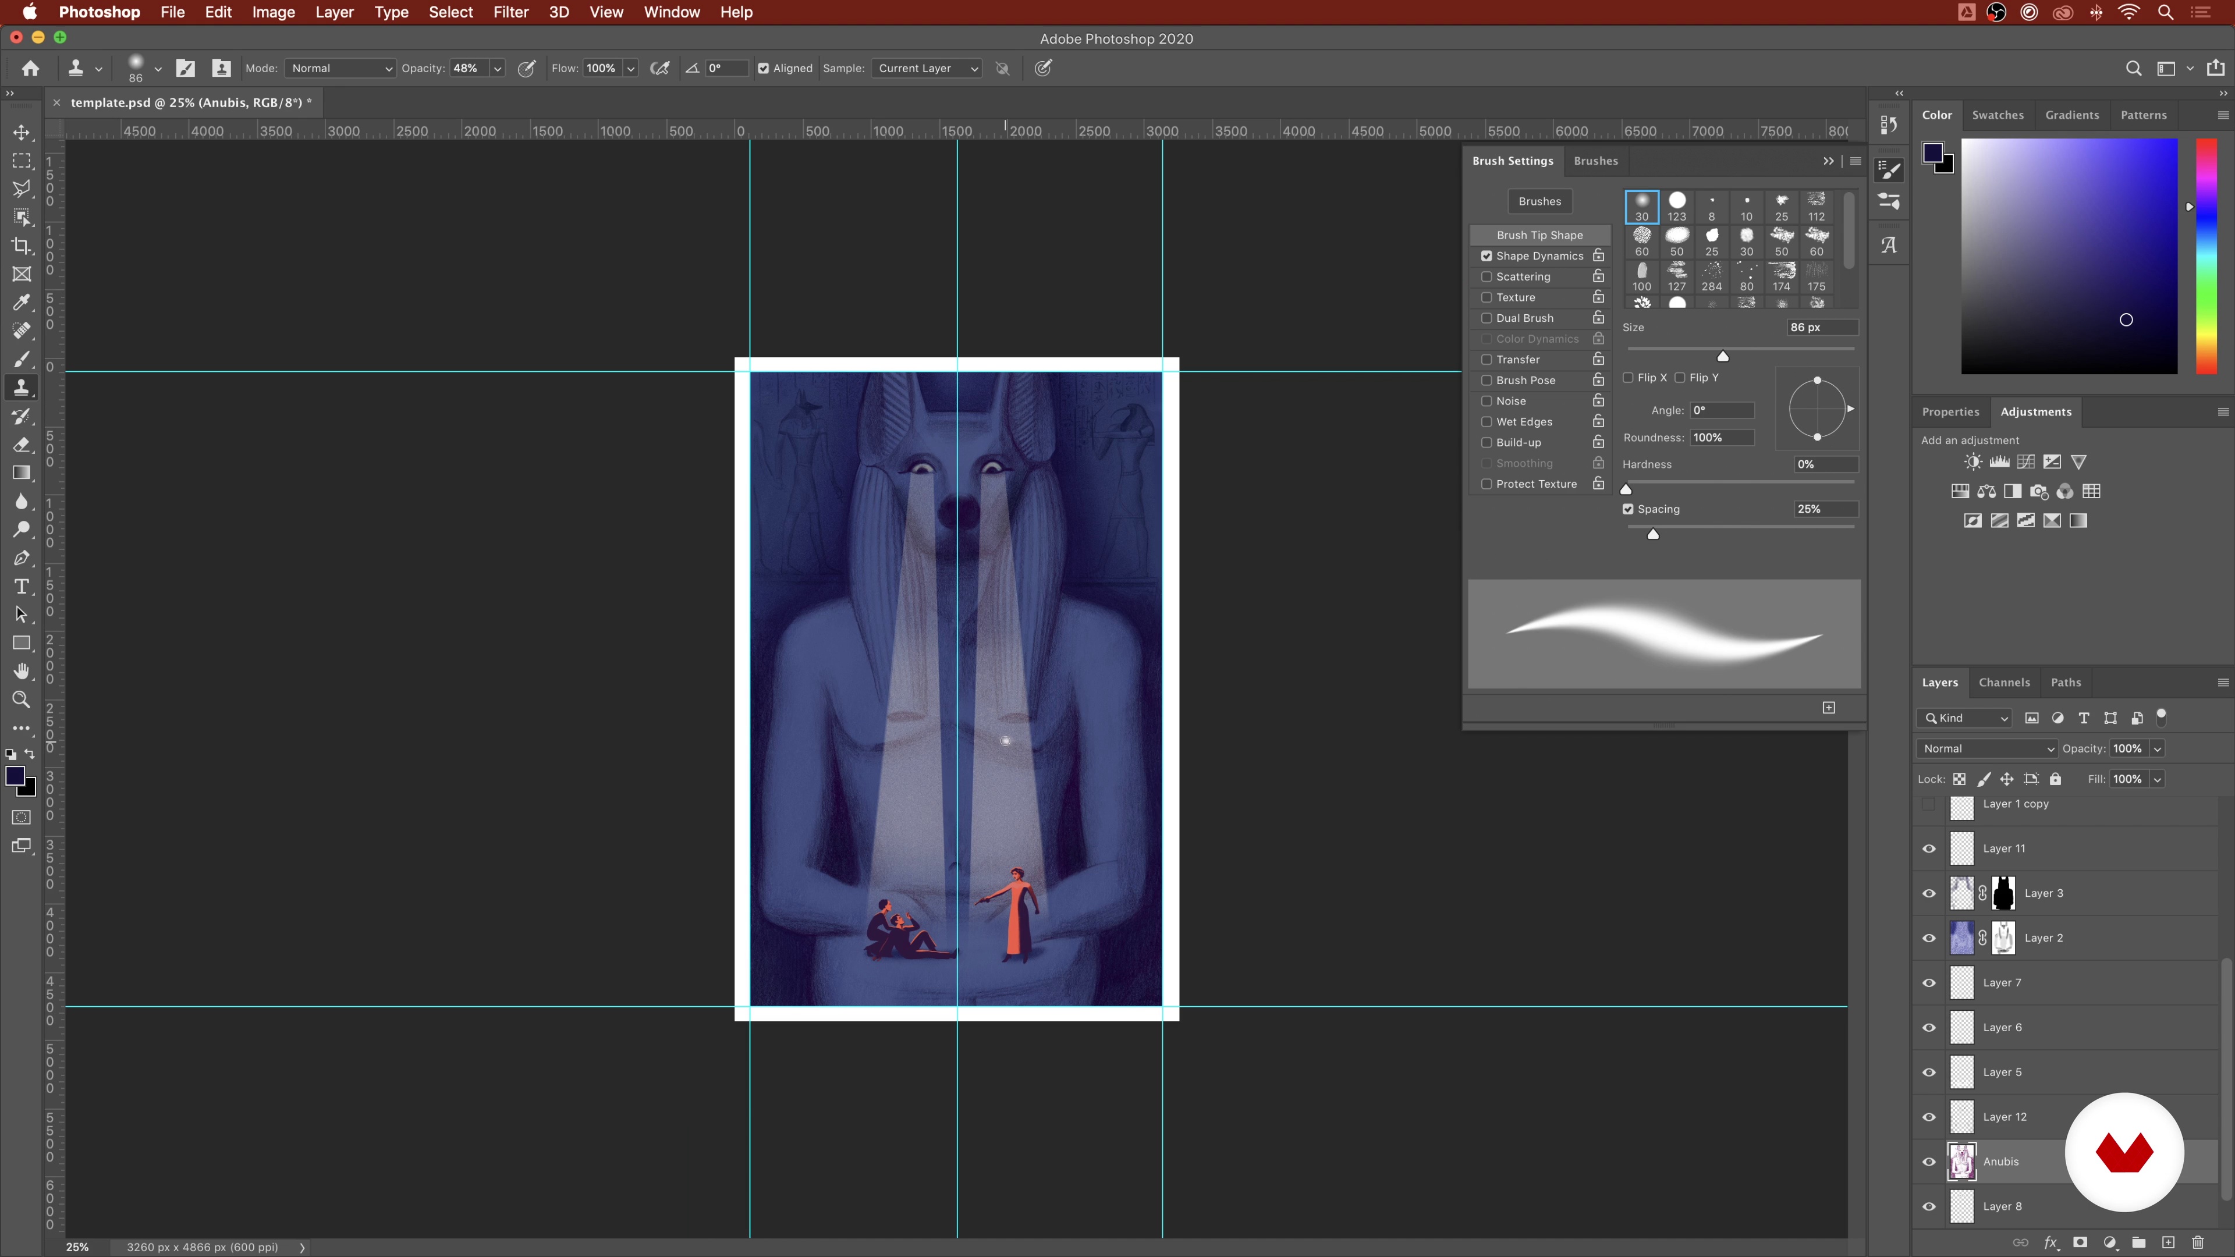
Task: Open the Filter menu
Action: [510, 12]
